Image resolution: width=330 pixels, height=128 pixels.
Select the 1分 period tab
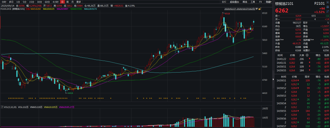click(18, 2)
